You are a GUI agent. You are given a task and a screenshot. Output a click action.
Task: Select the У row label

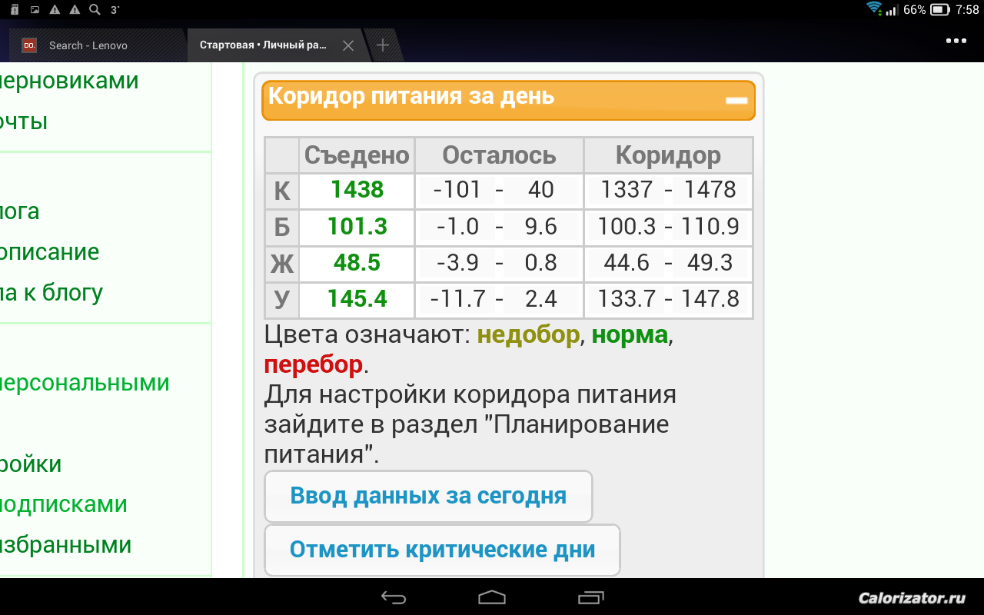click(x=281, y=299)
